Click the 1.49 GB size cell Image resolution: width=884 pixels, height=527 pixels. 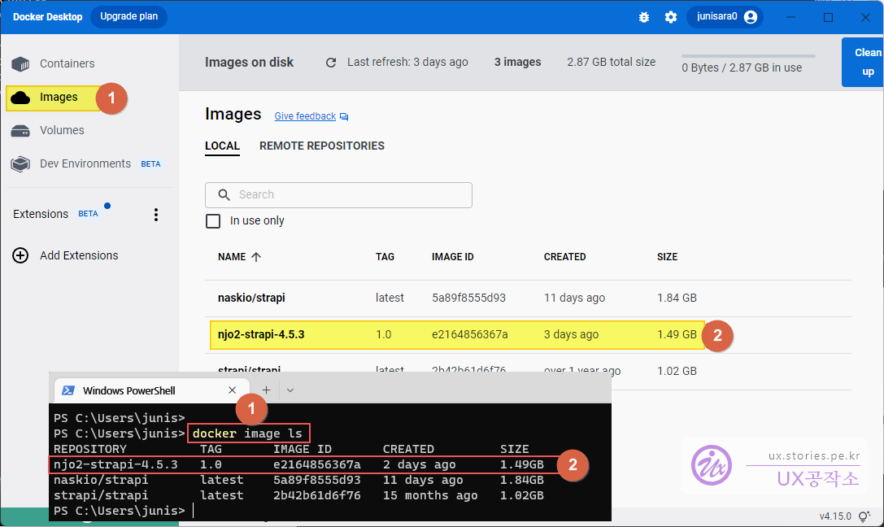677,334
